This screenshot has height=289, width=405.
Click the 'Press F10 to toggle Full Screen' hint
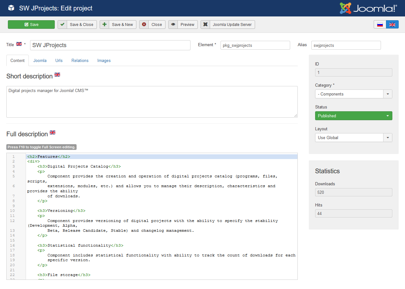(x=41, y=147)
